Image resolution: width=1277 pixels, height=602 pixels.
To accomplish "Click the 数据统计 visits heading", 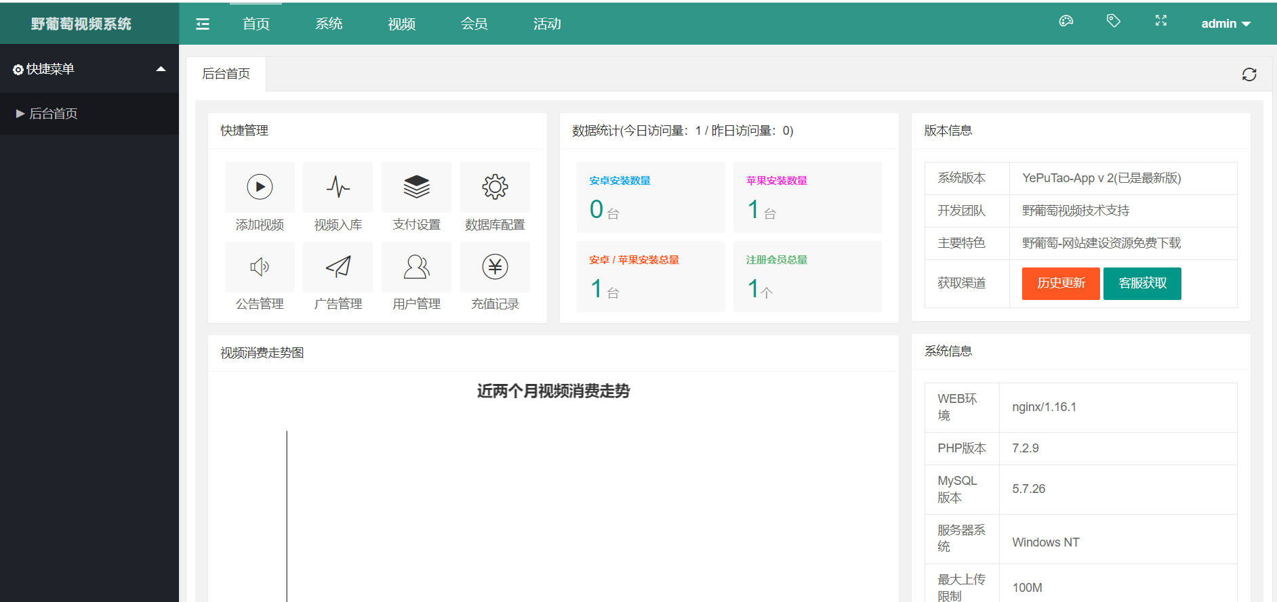I will (x=683, y=131).
